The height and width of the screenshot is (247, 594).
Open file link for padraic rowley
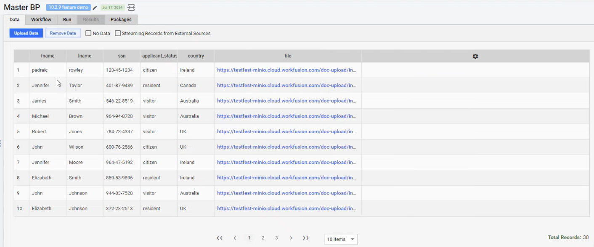pos(286,70)
